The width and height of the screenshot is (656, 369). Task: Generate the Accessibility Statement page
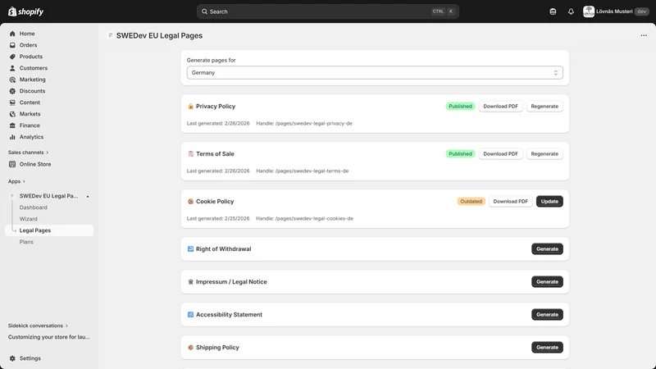tap(547, 315)
